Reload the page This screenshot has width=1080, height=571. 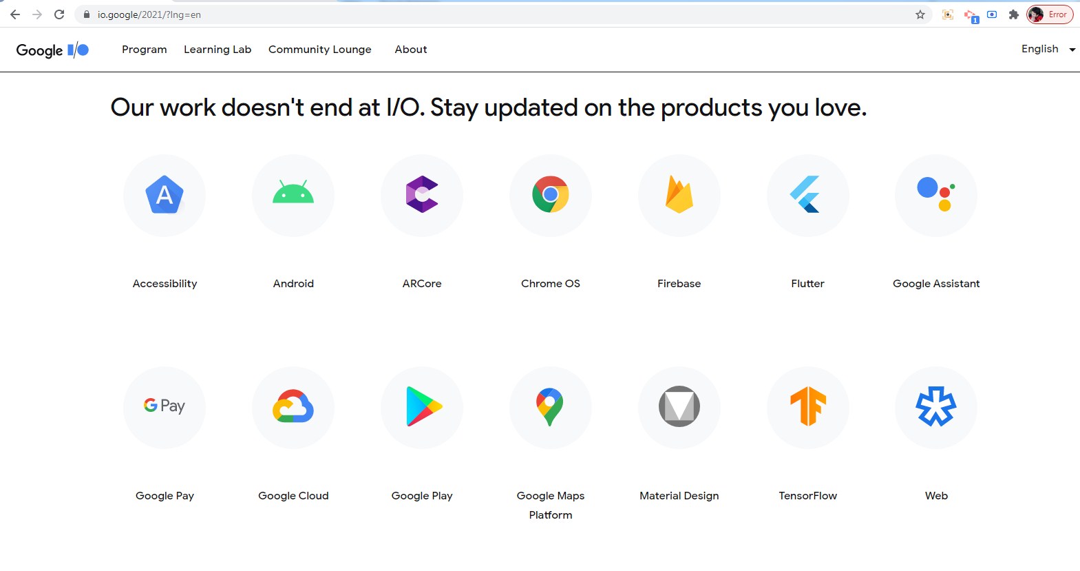click(59, 14)
